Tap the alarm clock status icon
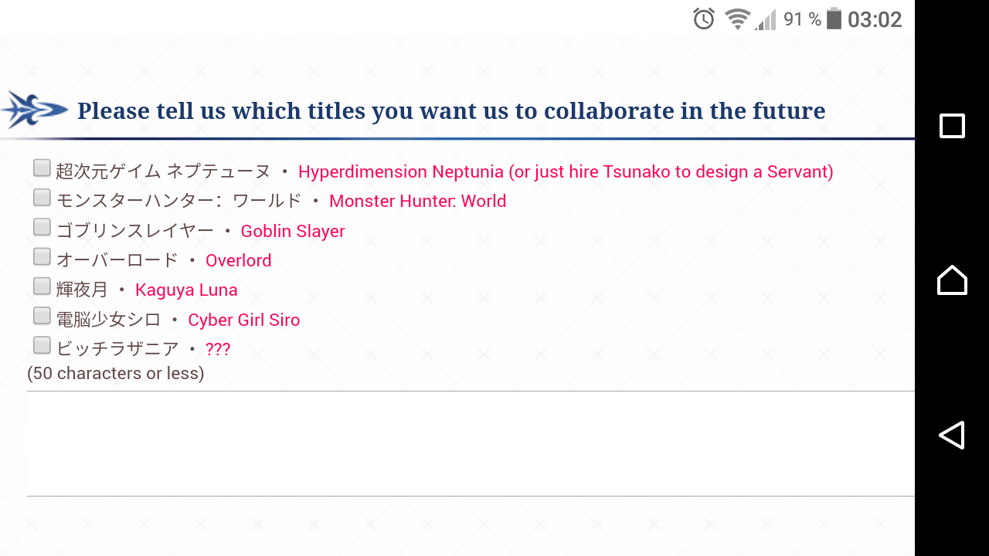Viewport: 989px width, 556px height. 704,19
